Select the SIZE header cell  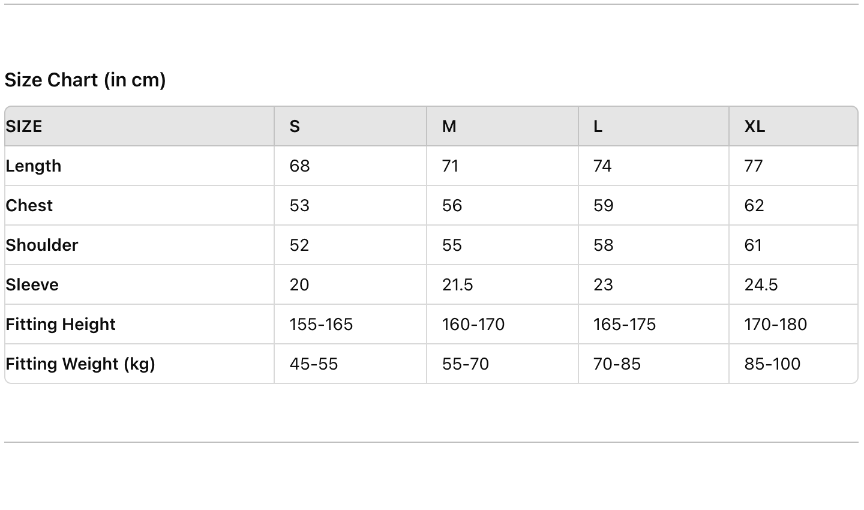24,126
